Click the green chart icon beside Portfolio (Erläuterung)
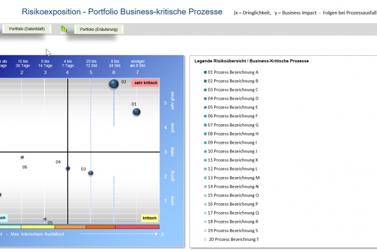This screenshot has height=251, width=377. point(63,29)
